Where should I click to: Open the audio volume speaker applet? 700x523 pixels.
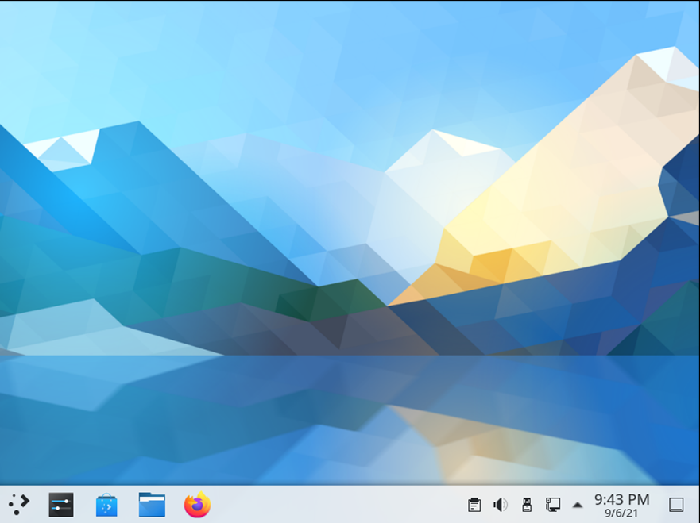point(500,505)
